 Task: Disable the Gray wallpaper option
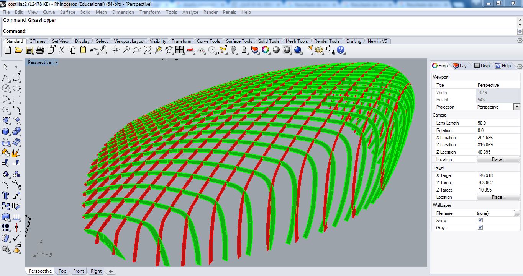click(480, 227)
